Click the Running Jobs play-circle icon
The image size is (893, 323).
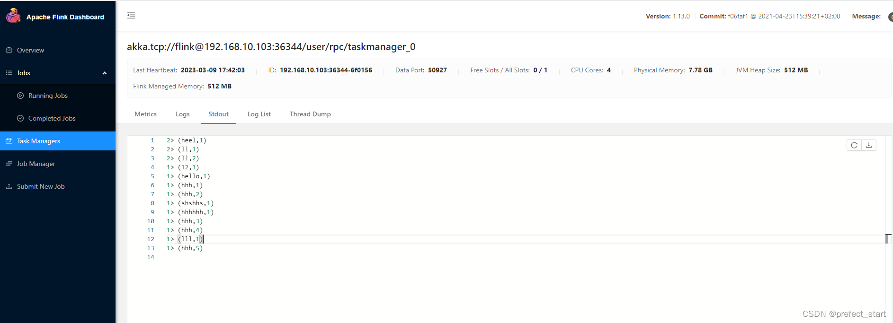20,96
